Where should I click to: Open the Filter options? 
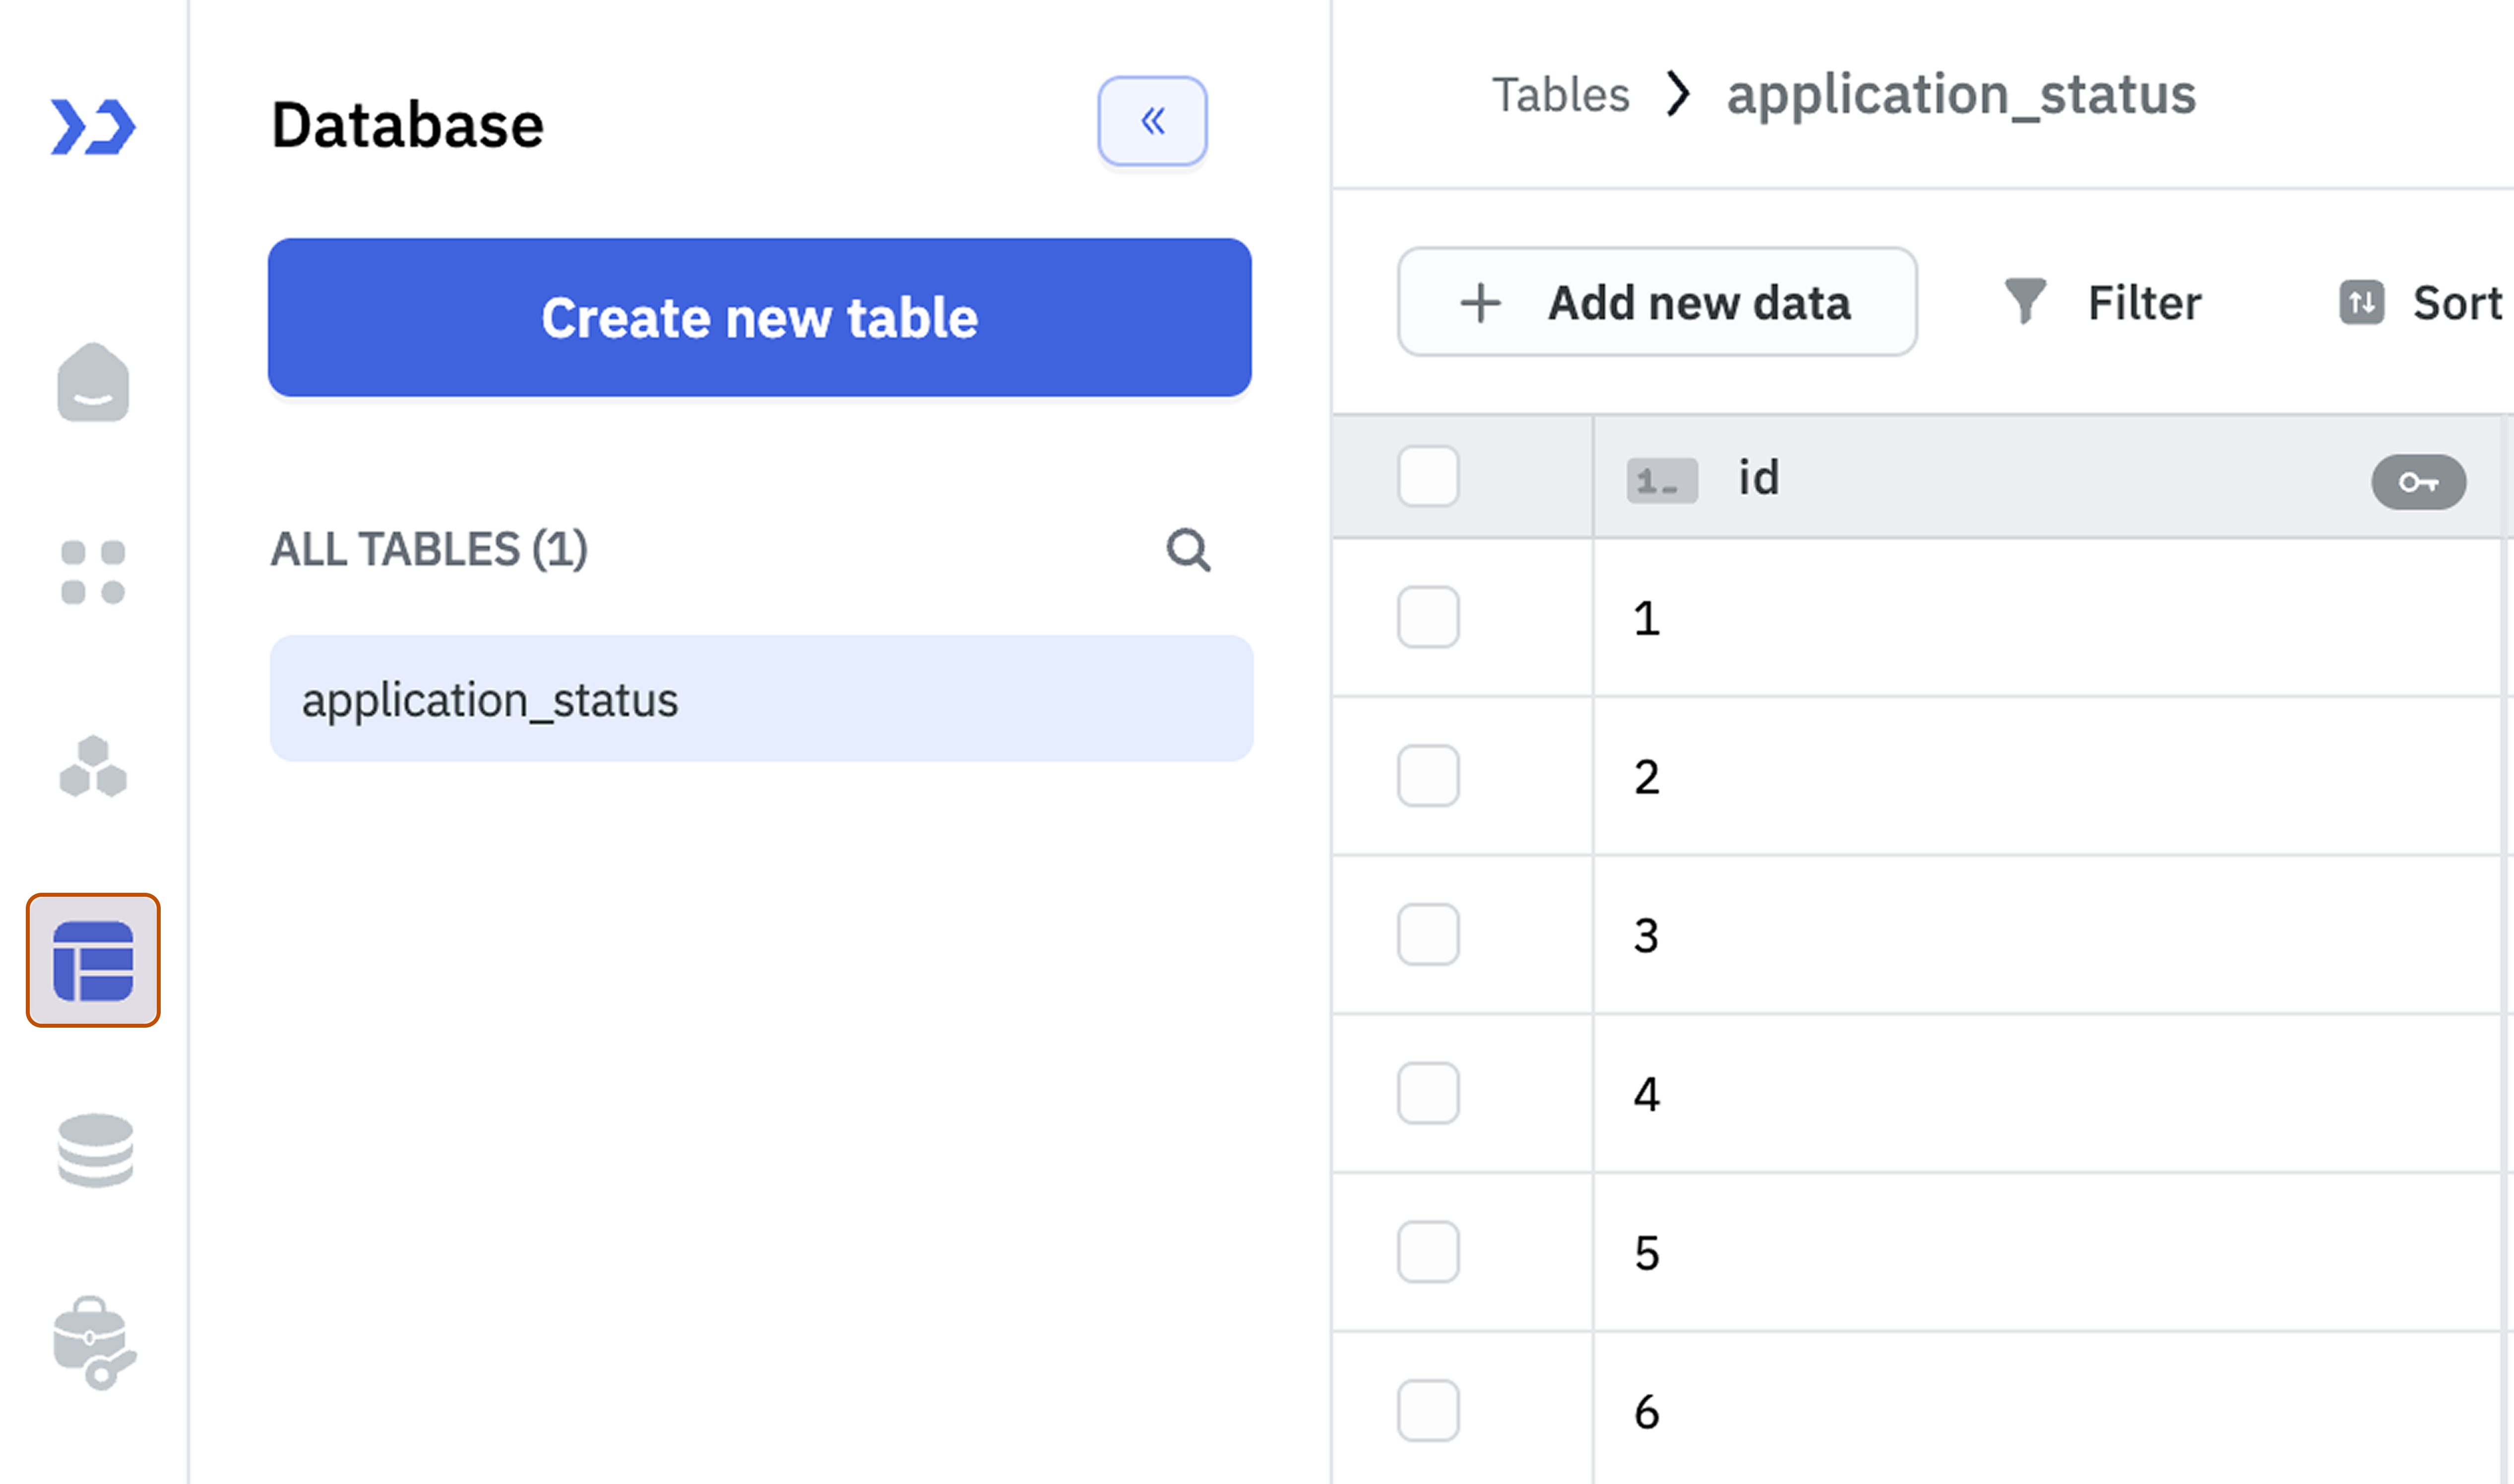pos(2103,302)
